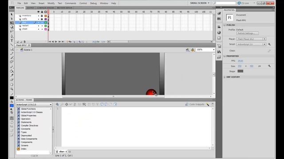Select the Lasso tool

12,31
